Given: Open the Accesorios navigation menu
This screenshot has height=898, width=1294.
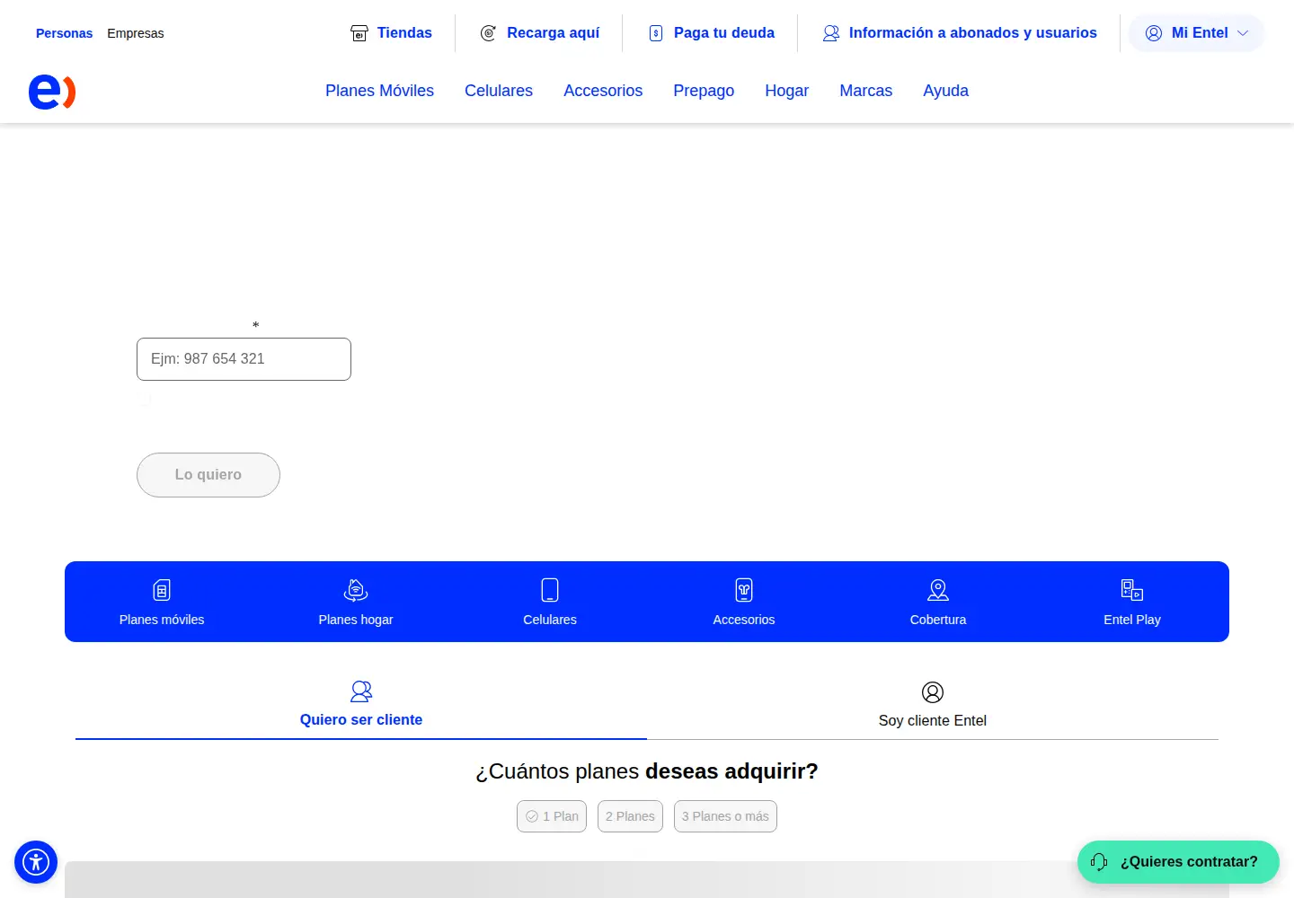Looking at the screenshot, I should [603, 91].
